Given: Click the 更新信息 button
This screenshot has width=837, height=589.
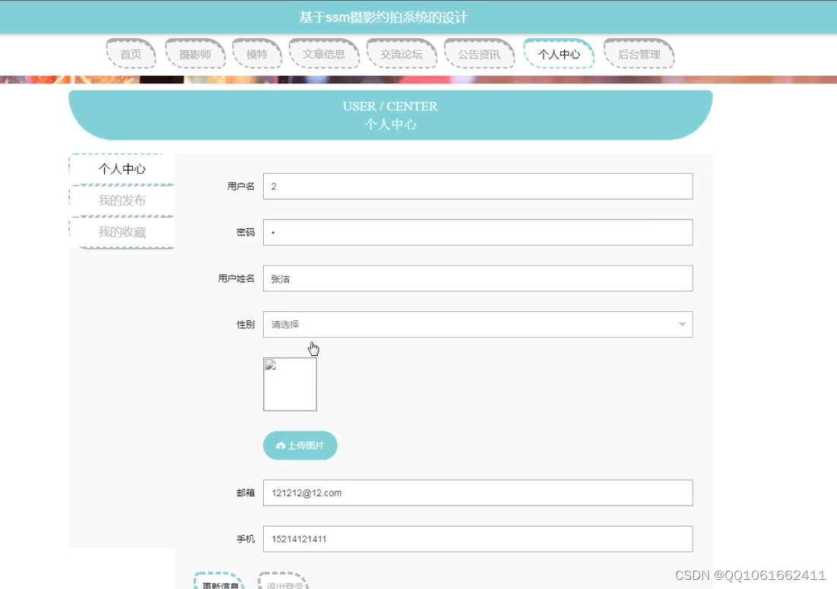Looking at the screenshot, I should [220, 582].
